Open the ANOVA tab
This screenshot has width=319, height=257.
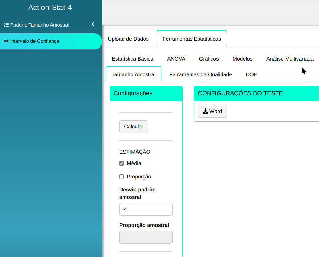click(176, 59)
